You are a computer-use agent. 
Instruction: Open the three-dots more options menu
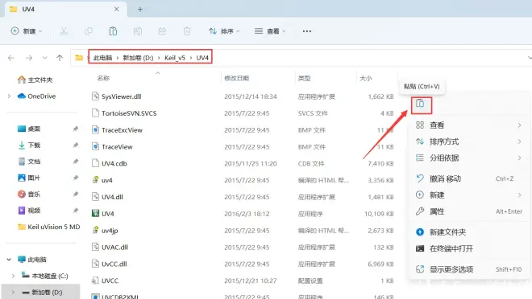tap(307, 31)
